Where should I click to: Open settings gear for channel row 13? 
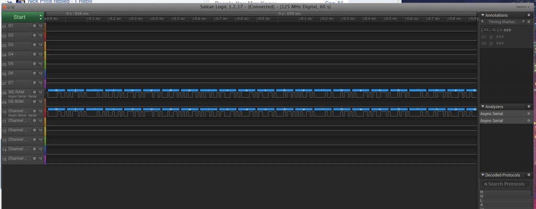pyautogui.click(x=34, y=140)
